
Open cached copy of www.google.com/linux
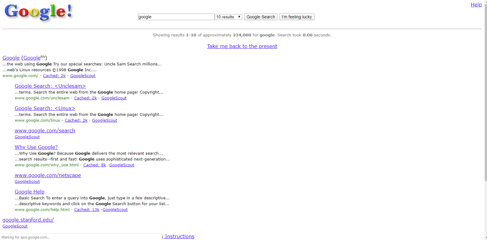point(76,120)
